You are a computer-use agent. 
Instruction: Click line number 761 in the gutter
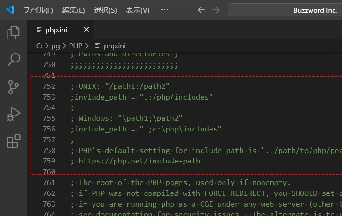click(x=49, y=183)
